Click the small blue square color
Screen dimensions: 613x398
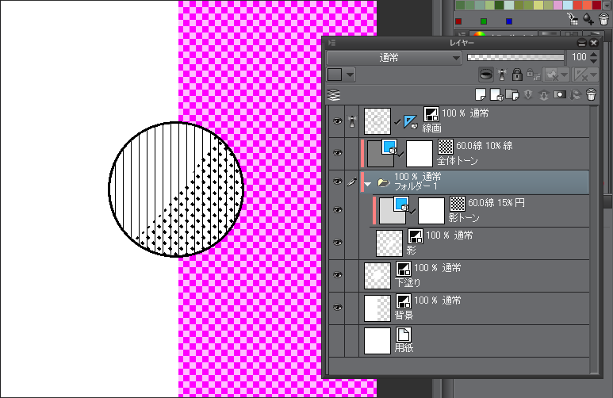(x=508, y=21)
